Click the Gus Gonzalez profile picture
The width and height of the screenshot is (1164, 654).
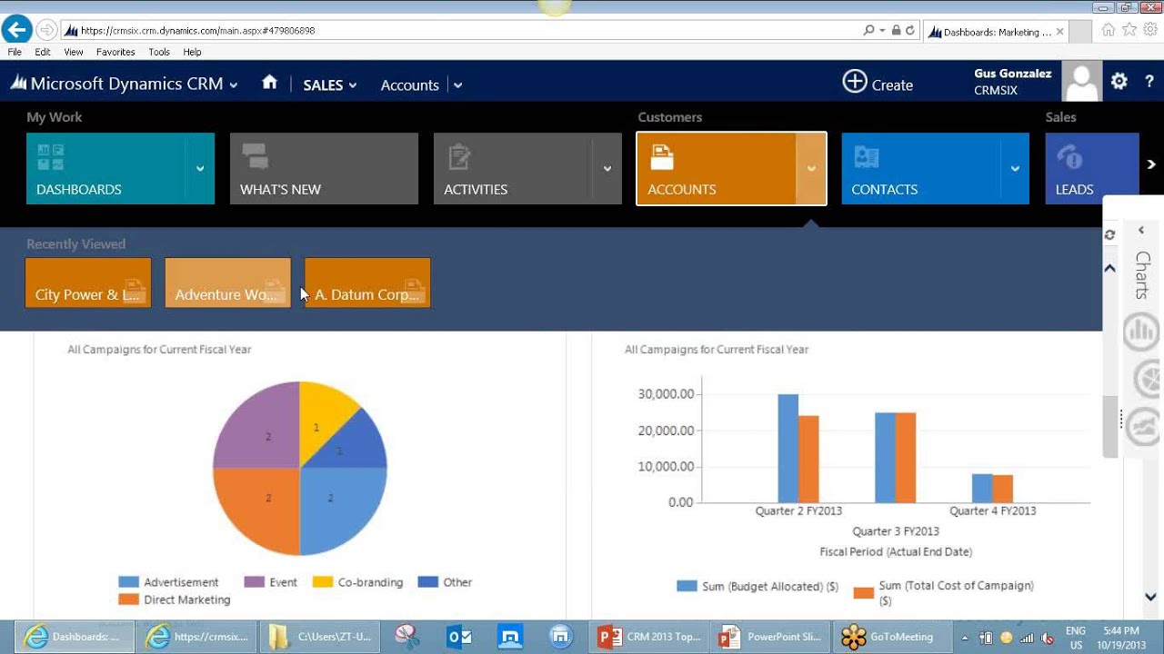(1082, 82)
